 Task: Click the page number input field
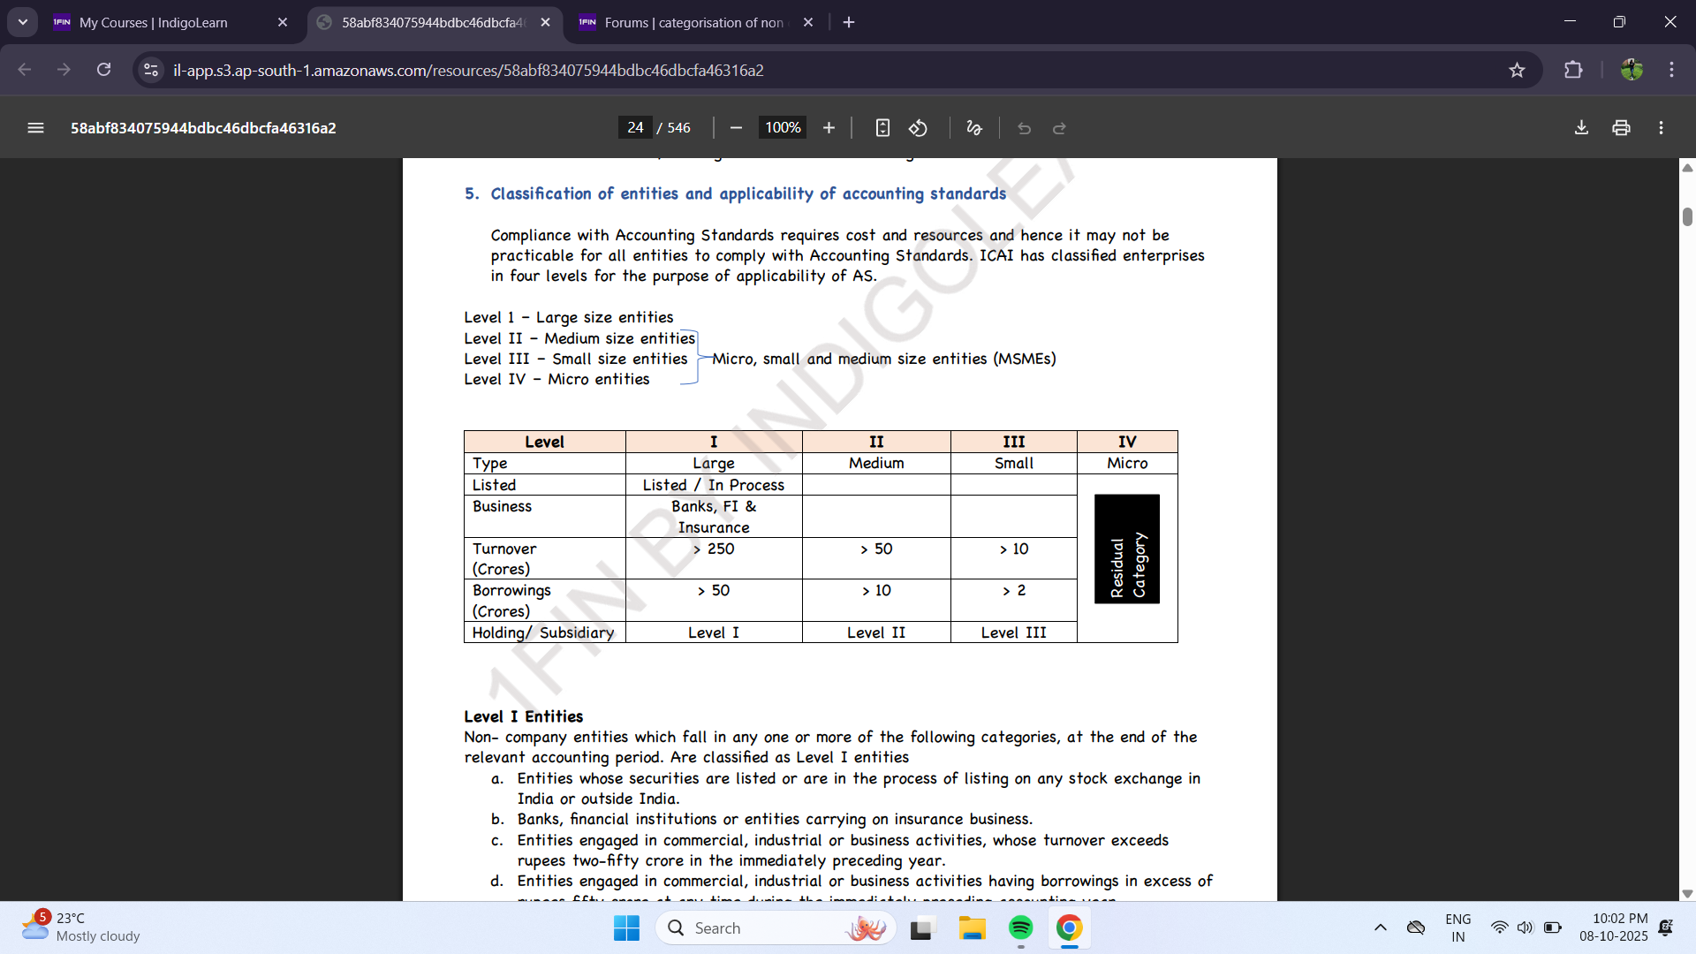tap(635, 128)
